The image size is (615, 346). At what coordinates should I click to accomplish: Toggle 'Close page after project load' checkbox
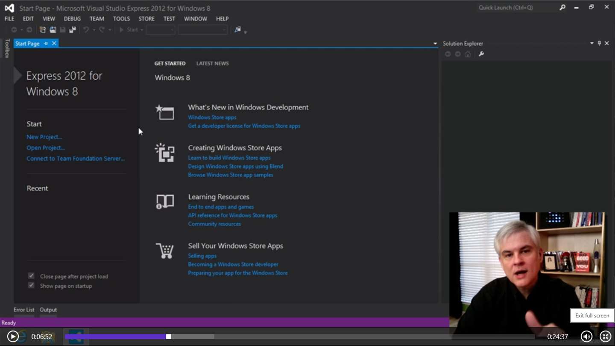click(31, 276)
